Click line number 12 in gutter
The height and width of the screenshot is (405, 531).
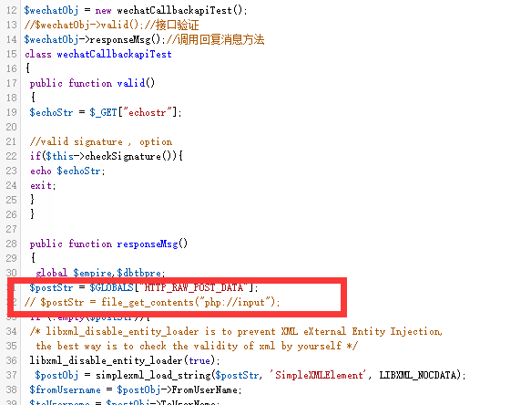point(11,11)
